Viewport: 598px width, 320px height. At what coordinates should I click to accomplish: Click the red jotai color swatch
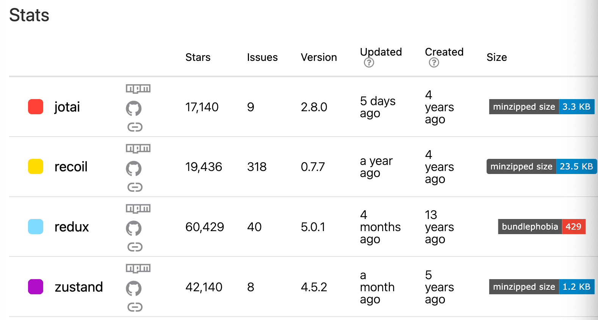[x=36, y=107]
